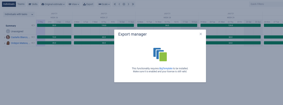This screenshot has width=283, height=105.
Task: Jump forward with the double right arrow
Action: (133, 4)
